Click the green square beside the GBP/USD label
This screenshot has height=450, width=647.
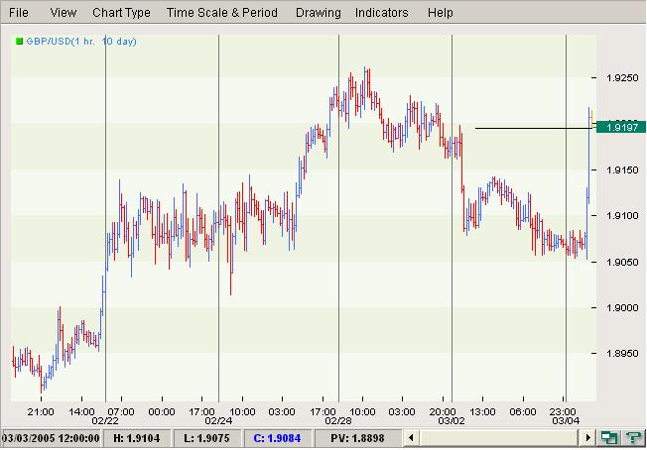[19, 42]
